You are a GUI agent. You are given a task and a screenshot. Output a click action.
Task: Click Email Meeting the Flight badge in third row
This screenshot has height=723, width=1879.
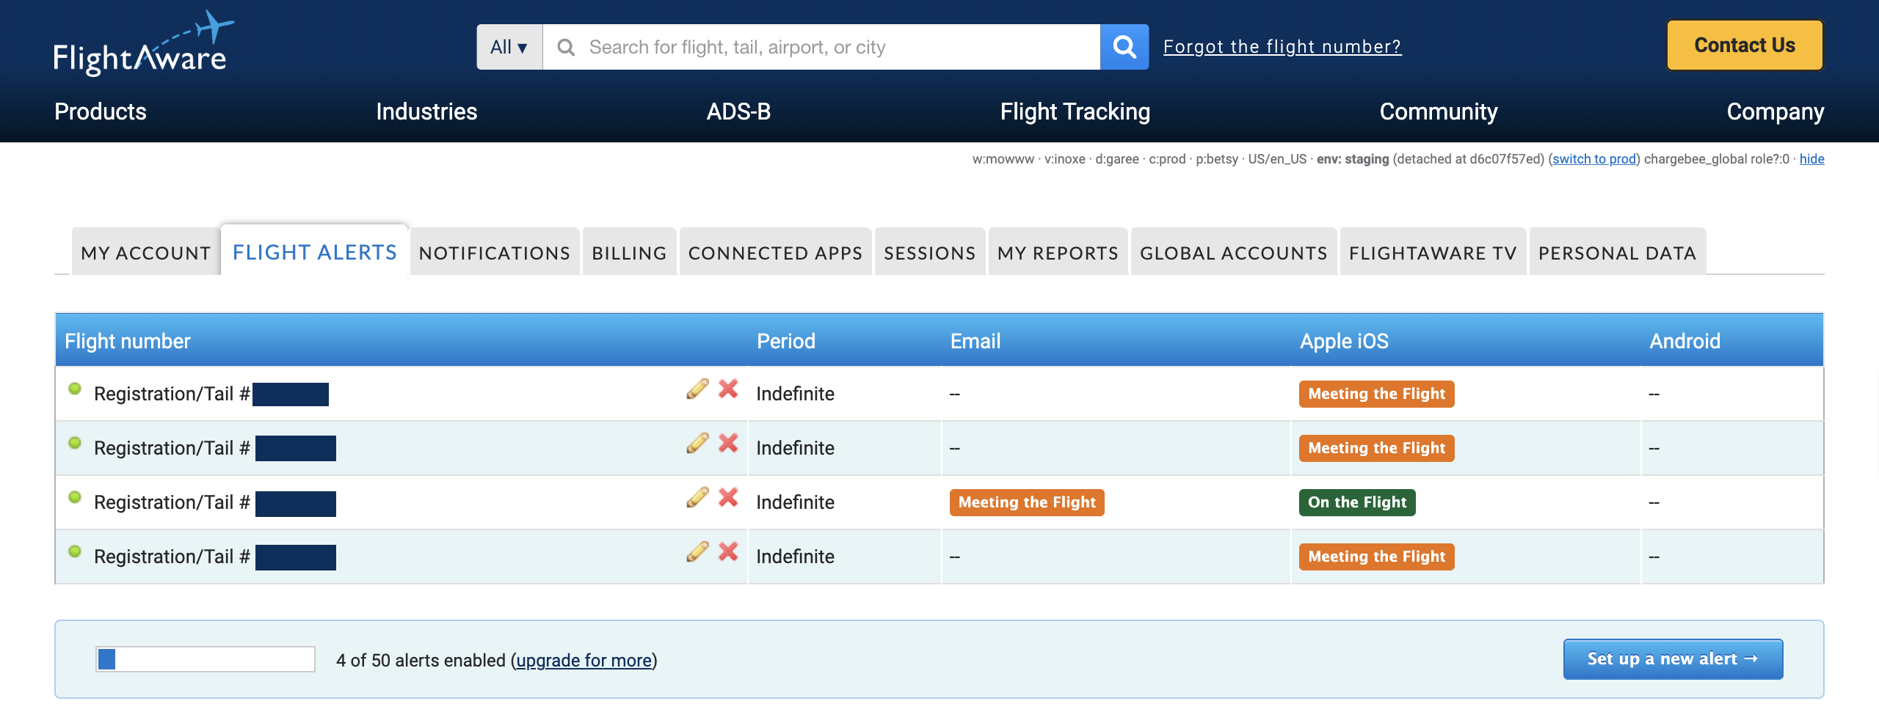click(x=1027, y=502)
